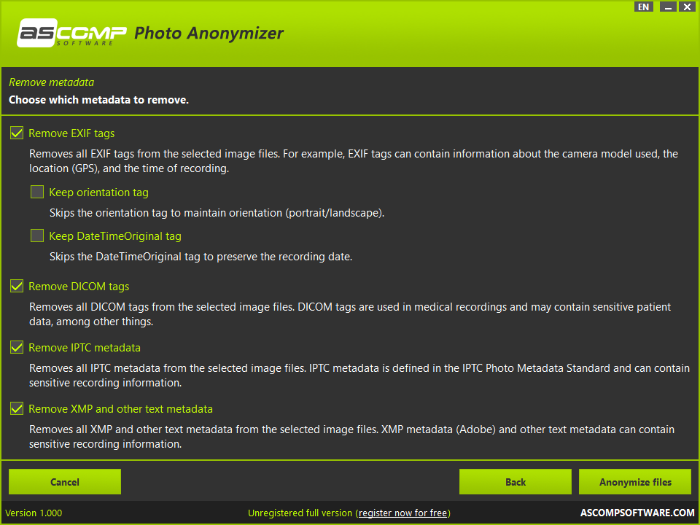700x525 pixels.
Task: Click the 'Removes all EXIF tags' description
Action: 354,161
